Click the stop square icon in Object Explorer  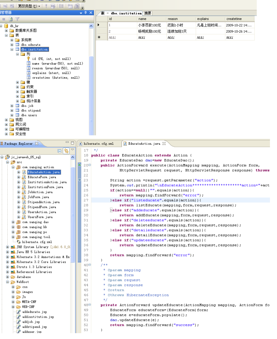pyautogui.click(x=4, y=19)
